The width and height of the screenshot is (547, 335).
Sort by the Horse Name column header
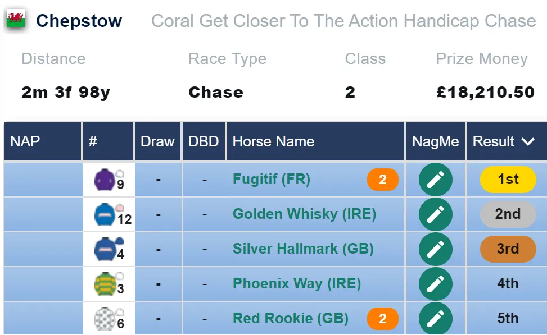[x=273, y=141]
